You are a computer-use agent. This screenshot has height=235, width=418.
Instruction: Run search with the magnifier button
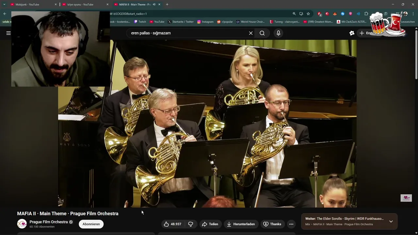[262, 33]
